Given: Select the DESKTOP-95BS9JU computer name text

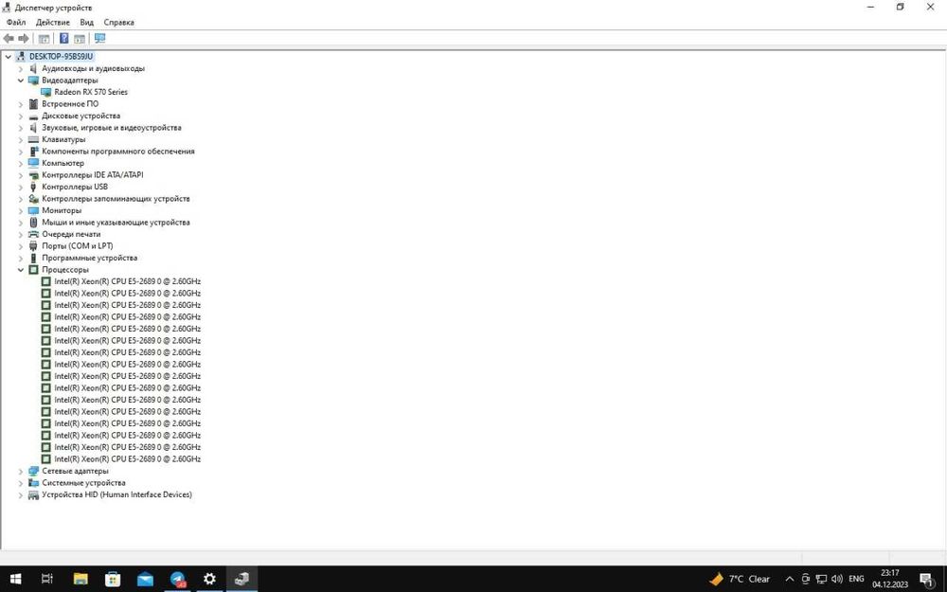Looking at the screenshot, I should click(61, 57).
